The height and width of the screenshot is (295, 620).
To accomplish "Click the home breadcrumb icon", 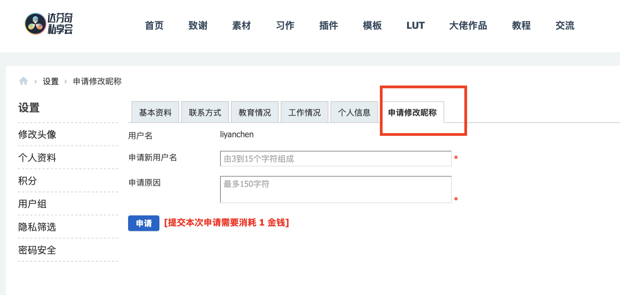I will tap(24, 81).
